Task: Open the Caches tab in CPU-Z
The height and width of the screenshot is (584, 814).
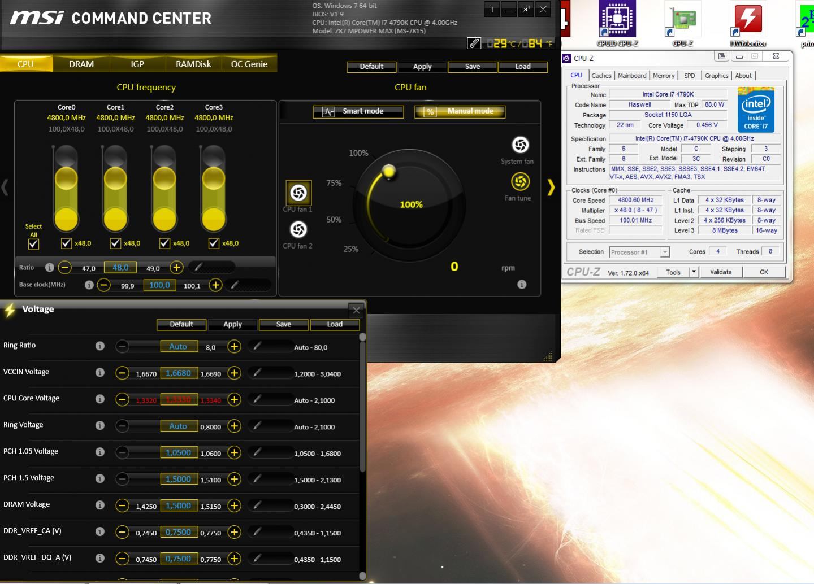Action: 601,76
